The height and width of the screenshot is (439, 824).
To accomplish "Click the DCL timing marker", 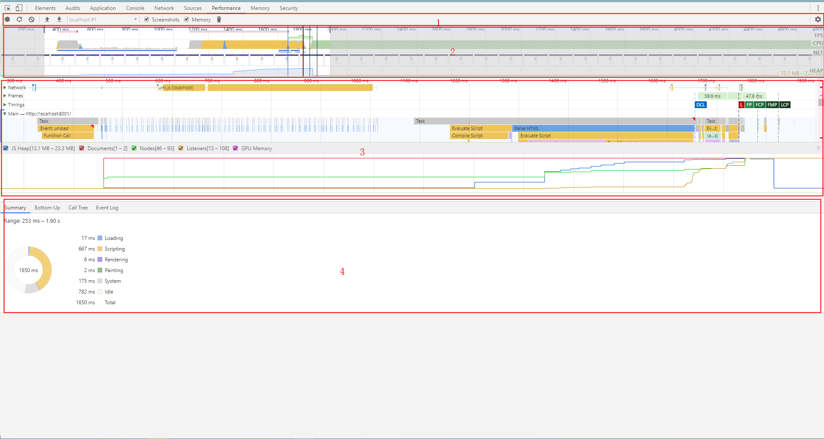I will click(700, 105).
